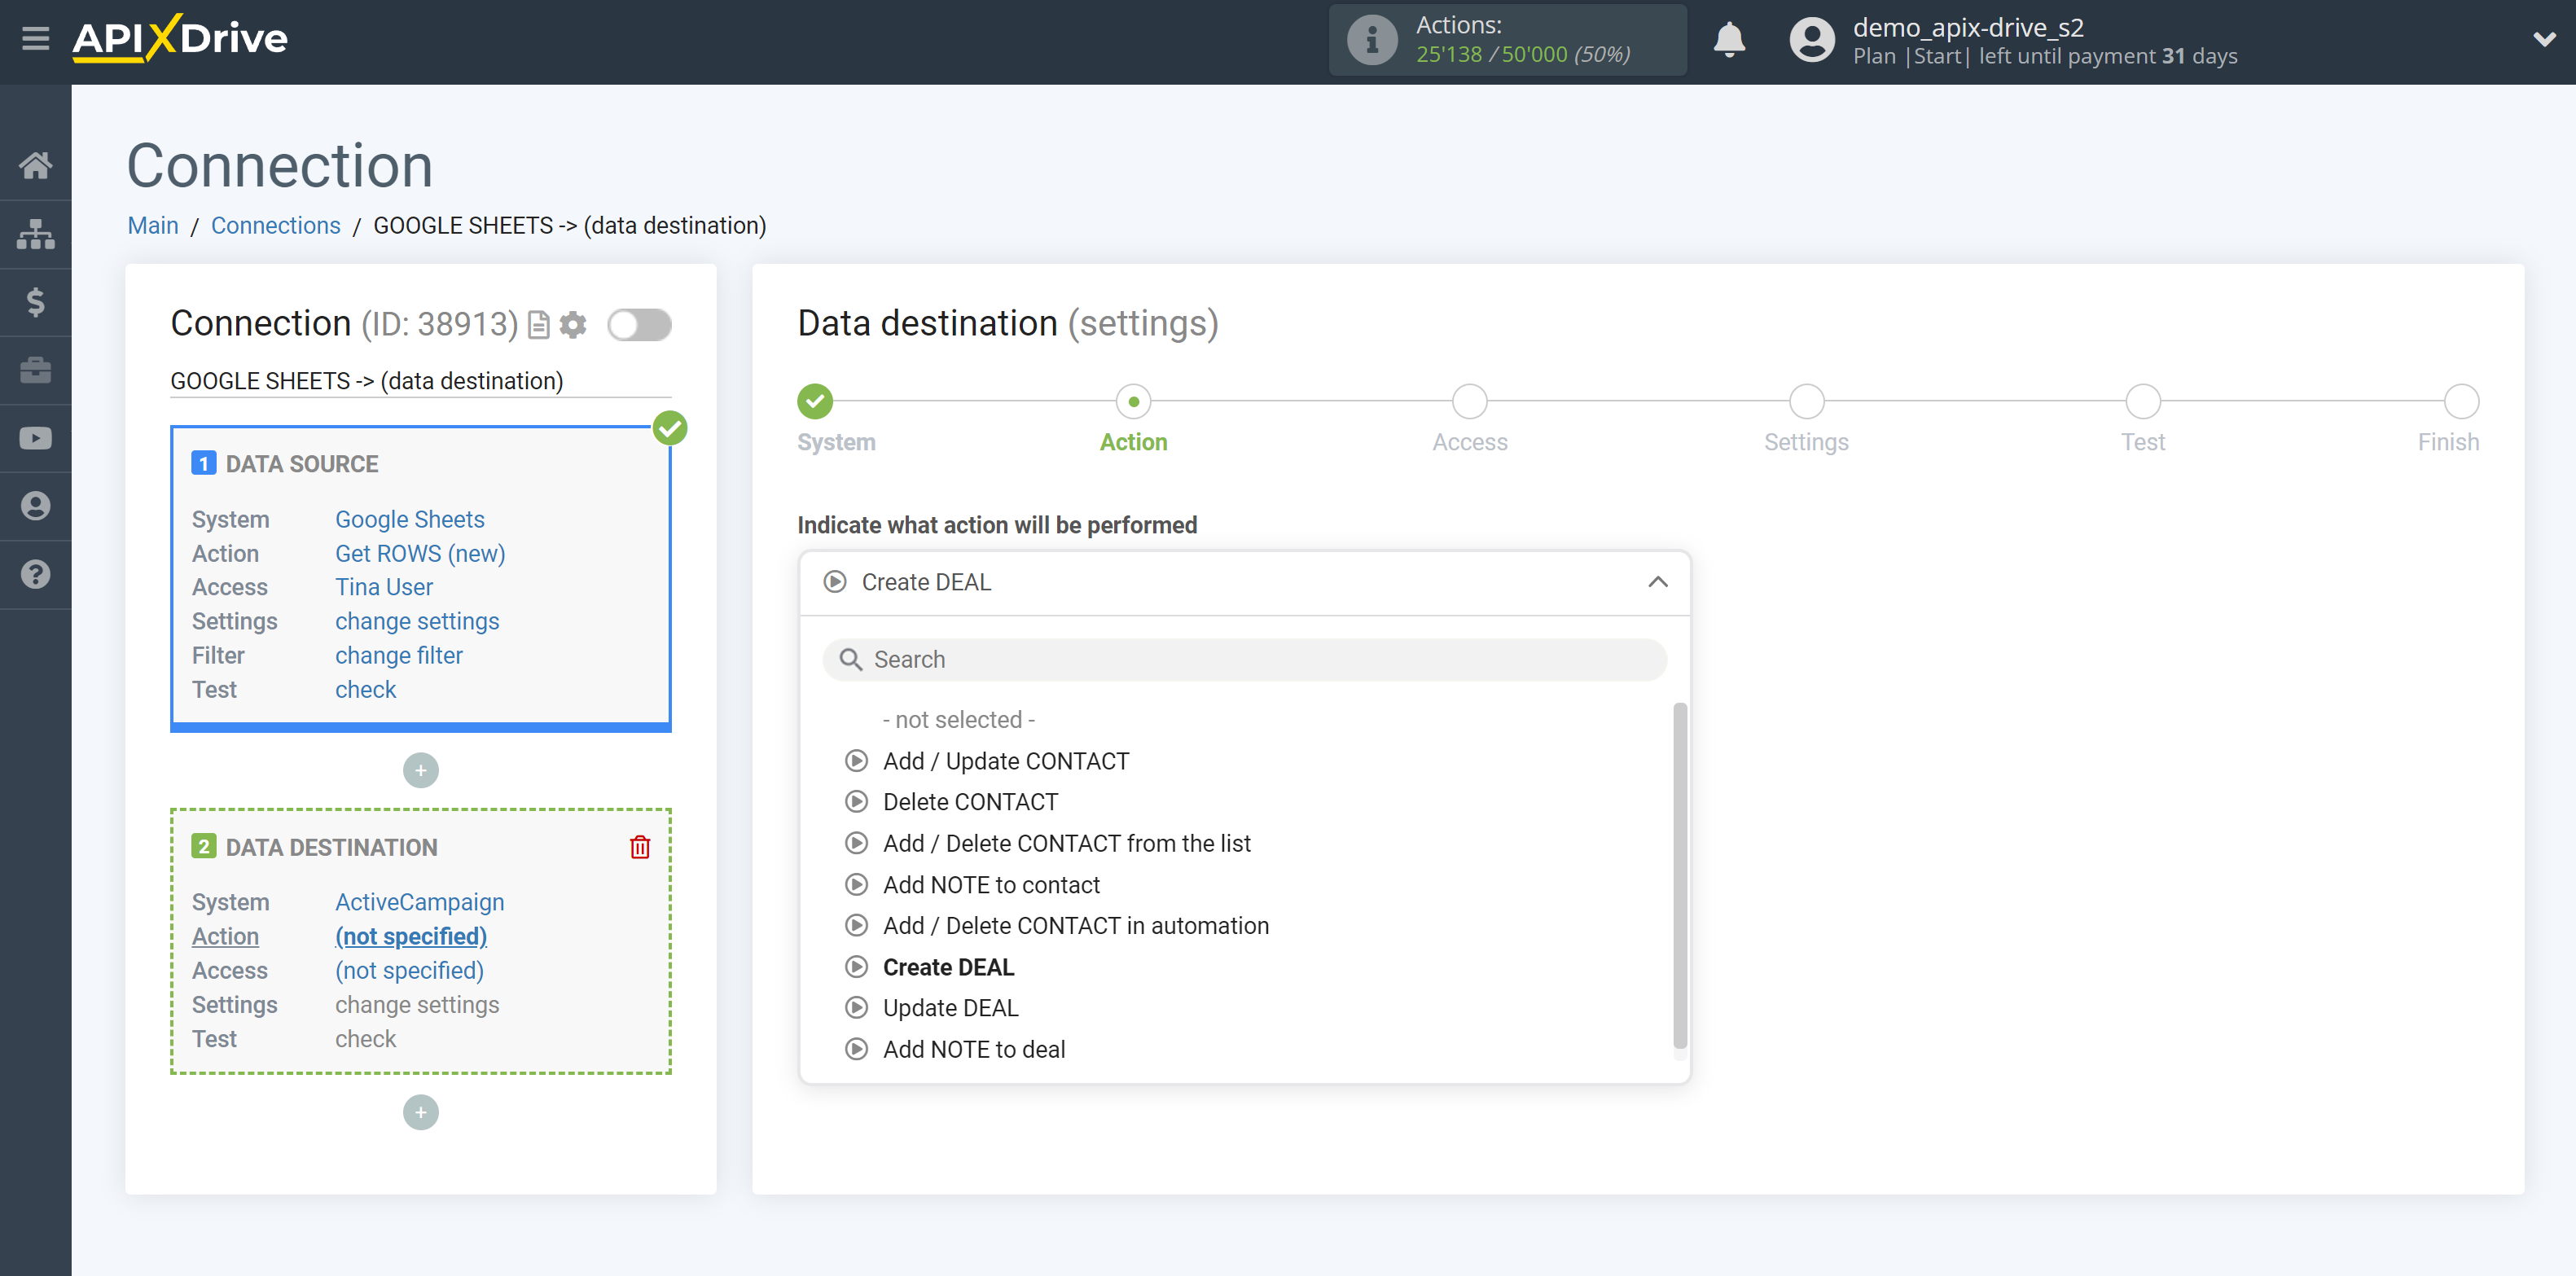The width and height of the screenshot is (2576, 1276).
Task: Click the change filter link
Action: click(399, 655)
